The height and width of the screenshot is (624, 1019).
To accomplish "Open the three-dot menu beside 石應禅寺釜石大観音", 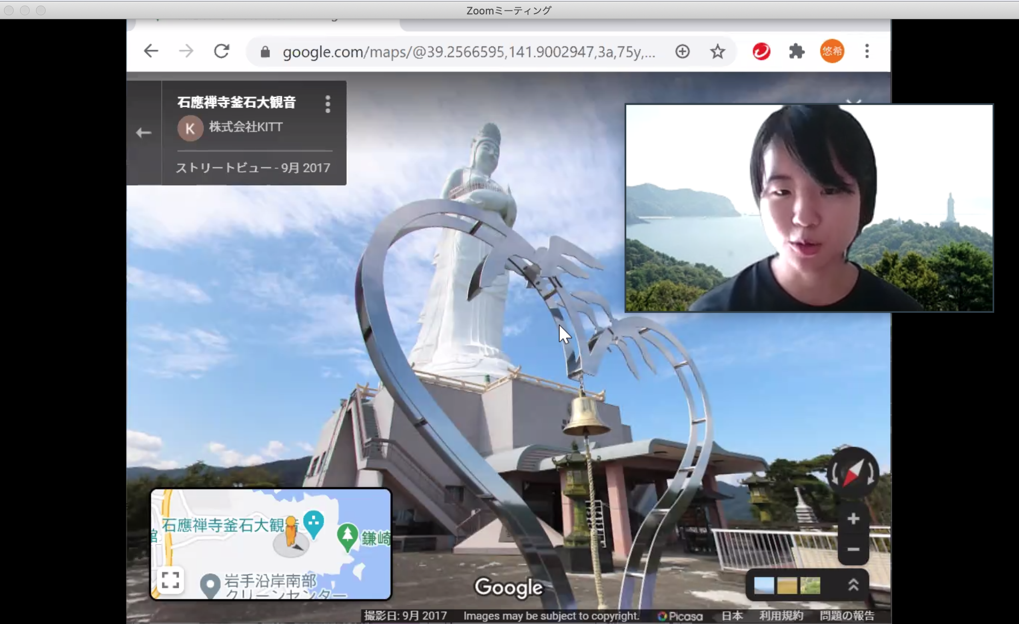I will pos(328,104).
